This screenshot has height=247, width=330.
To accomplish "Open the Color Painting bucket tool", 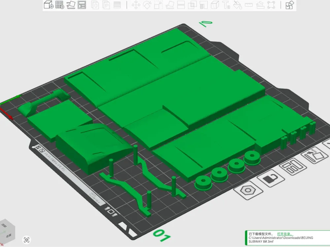I will [237, 5].
